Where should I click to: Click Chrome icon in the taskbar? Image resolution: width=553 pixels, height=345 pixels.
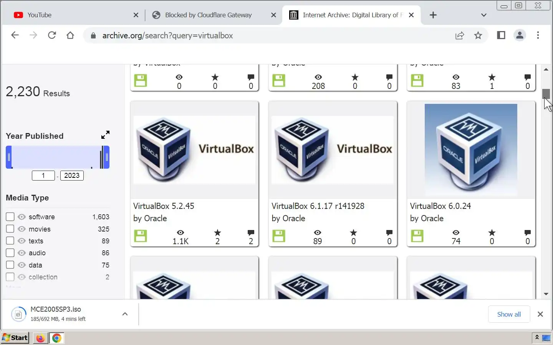(x=57, y=338)
